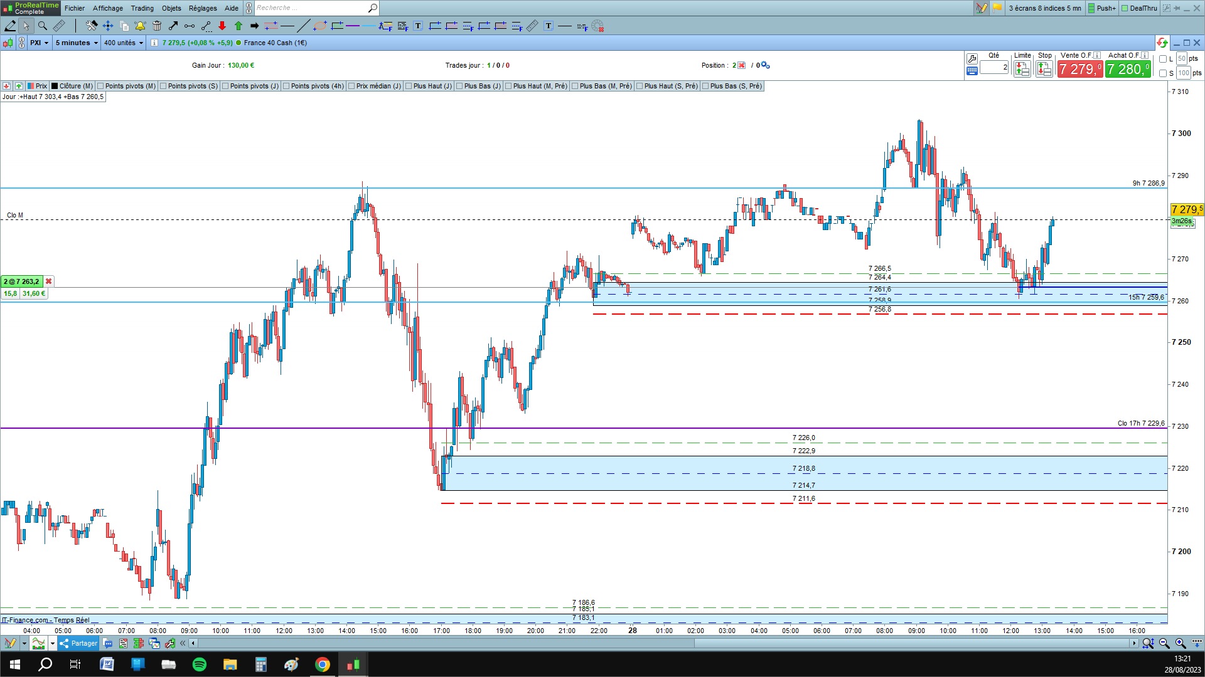Click the Qté quantity input field
Image resolution: width=1205 pixels, height=677 pixels.
(x=994, y=67)
